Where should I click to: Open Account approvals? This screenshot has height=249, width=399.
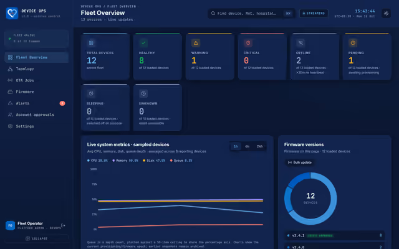click(x=36, y=115)
